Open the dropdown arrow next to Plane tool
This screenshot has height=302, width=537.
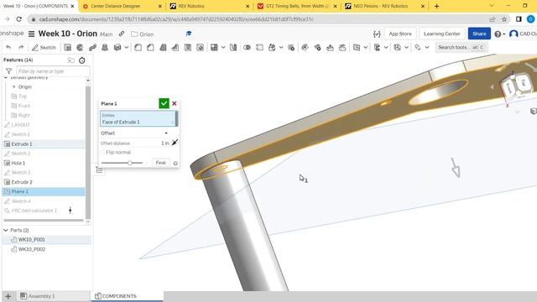pos(366,47)
